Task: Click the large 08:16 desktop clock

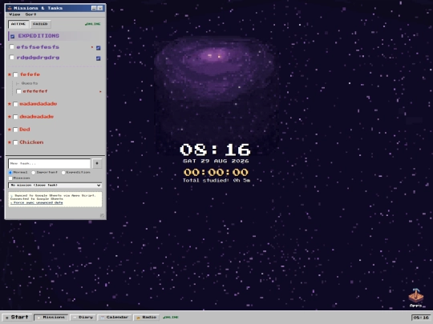Action: pos(215,150)
